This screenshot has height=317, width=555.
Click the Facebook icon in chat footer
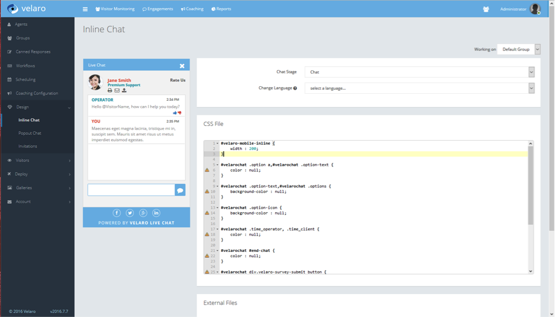click(117, 213)
